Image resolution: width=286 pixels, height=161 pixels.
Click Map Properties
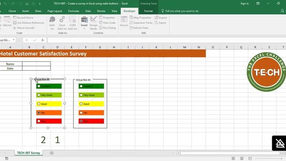pos(140,17)
